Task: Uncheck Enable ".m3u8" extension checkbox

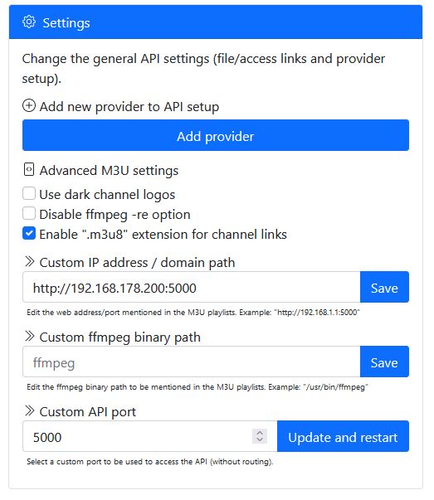Action: [29, 234]
